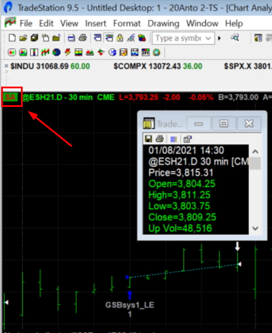Open the Format menu

pyautogui.click(x=127, y=23)
